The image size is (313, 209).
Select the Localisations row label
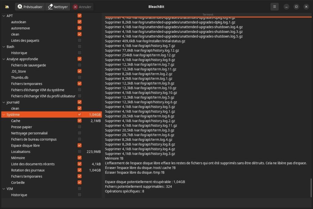[21, 152]
